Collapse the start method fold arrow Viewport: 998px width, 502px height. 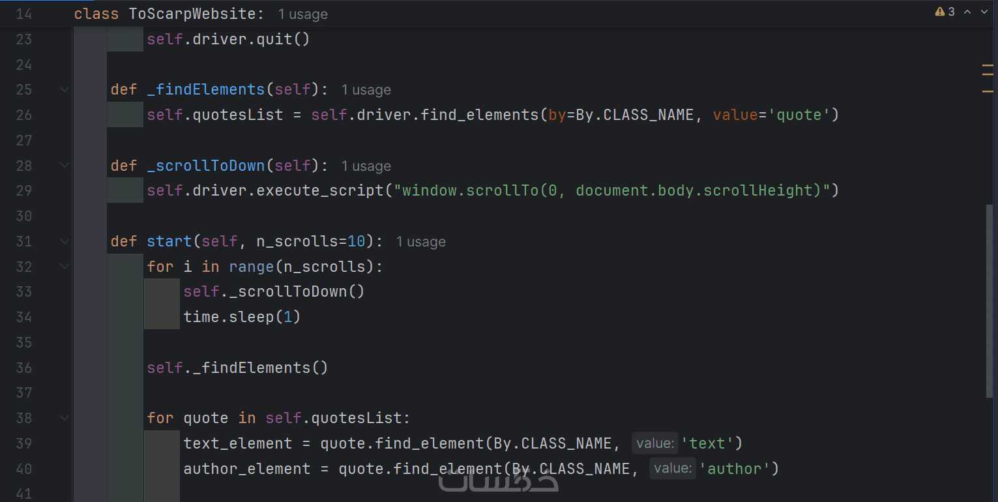click(64, 241)
